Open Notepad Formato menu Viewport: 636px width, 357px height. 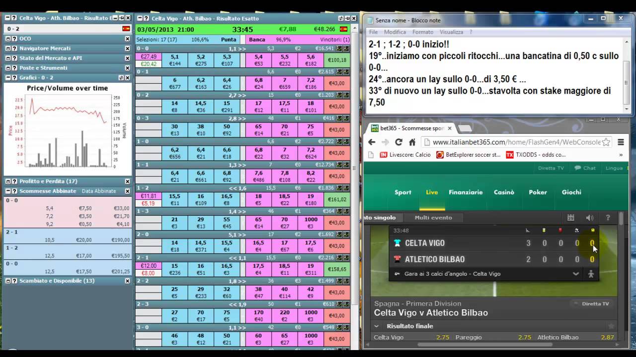pos(423,32)
